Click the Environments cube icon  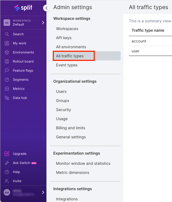(7, 52)
